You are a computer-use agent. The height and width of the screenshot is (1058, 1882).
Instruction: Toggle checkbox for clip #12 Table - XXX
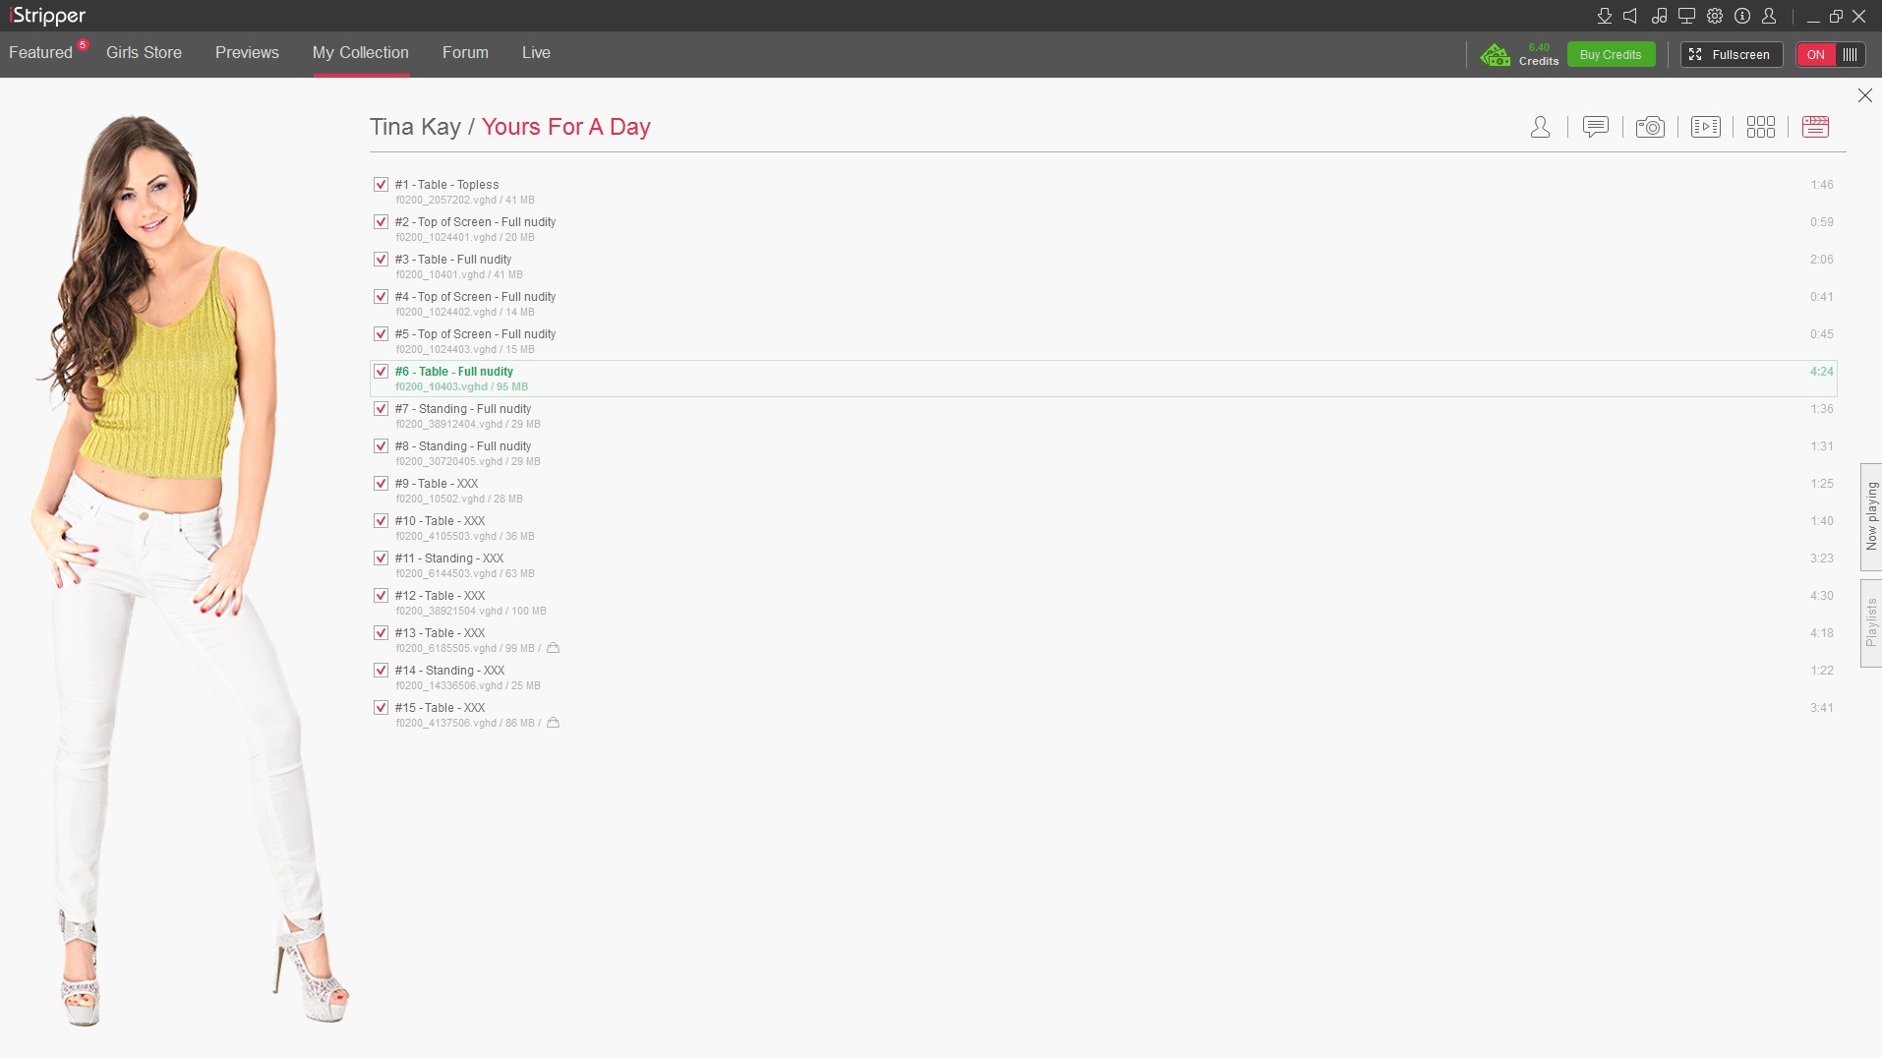381,596
